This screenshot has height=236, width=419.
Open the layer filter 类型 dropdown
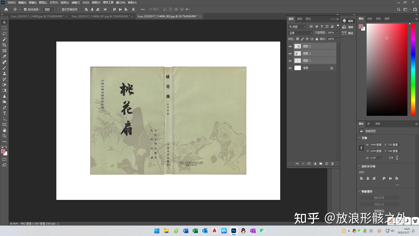tap(297, 27)
